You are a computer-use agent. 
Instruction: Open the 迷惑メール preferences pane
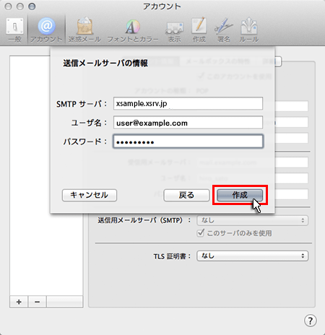point(84,30)
